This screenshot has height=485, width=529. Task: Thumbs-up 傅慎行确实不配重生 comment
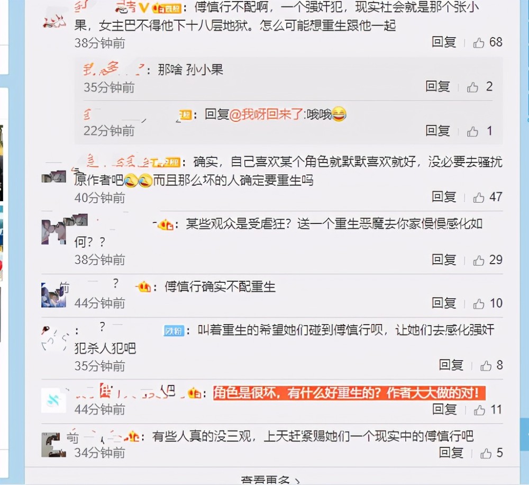pos(478,304)
